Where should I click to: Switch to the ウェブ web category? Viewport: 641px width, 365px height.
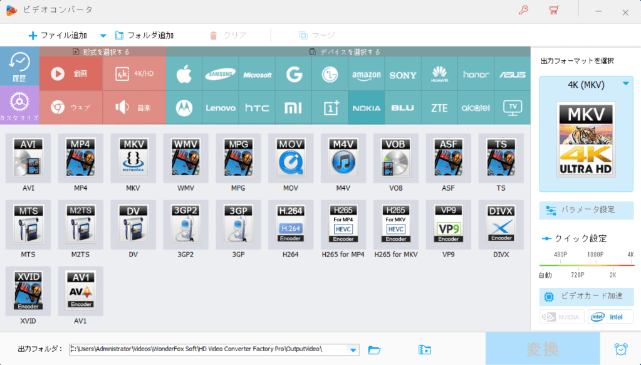tap(71, 108)
